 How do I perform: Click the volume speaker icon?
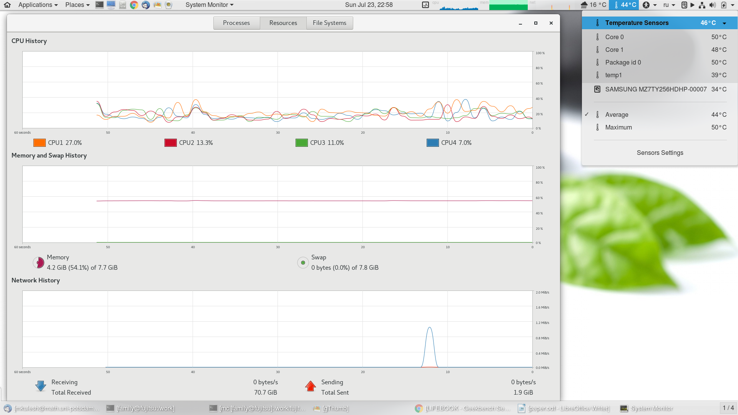713,5
